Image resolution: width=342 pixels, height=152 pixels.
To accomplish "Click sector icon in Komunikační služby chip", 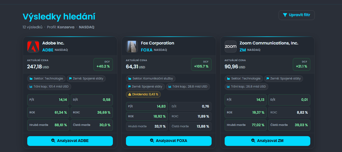I will (x=130, y=79).
